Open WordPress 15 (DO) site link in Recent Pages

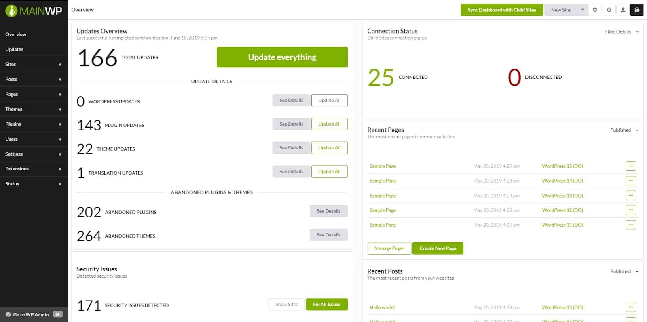click(x=562, y=166)
